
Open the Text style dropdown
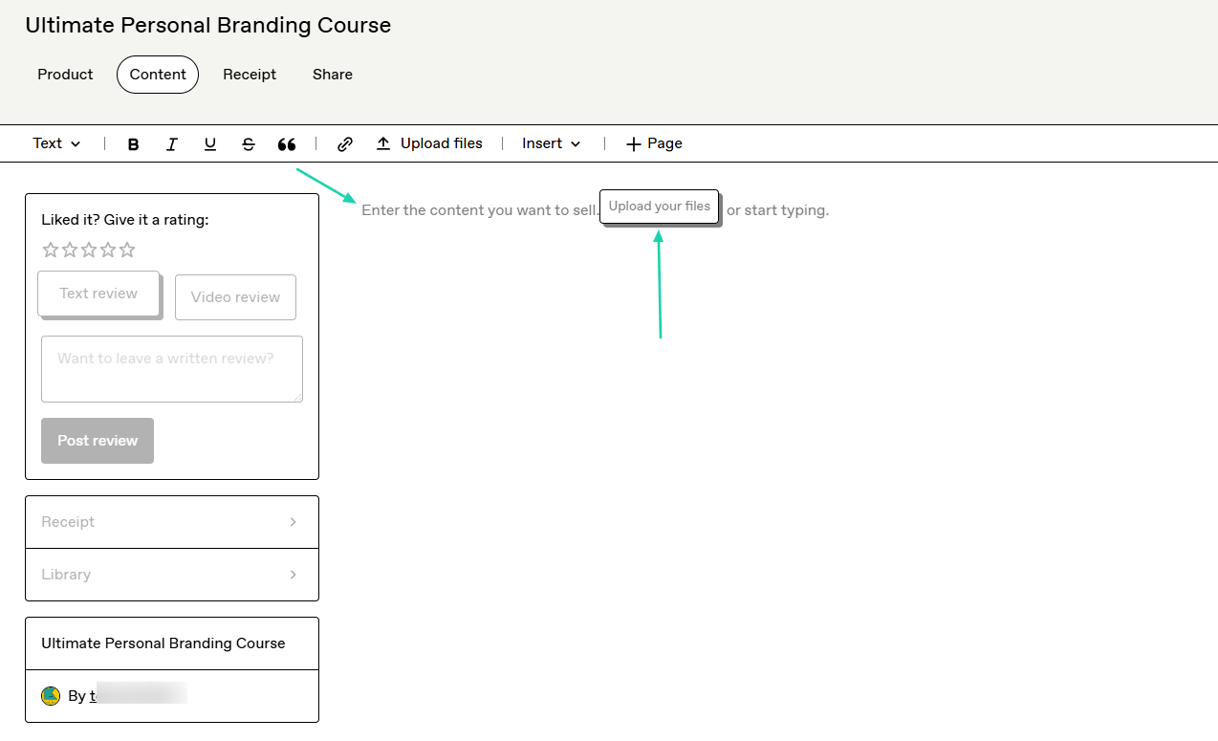pyautogui.click(x=56, y=143)
